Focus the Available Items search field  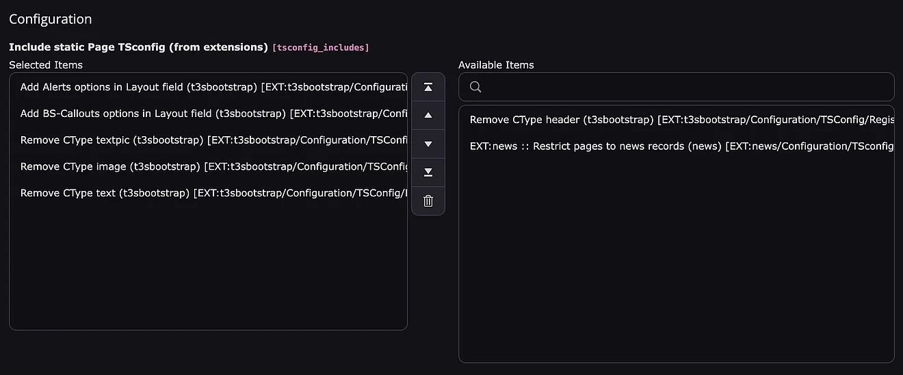(x=684, y=87)
